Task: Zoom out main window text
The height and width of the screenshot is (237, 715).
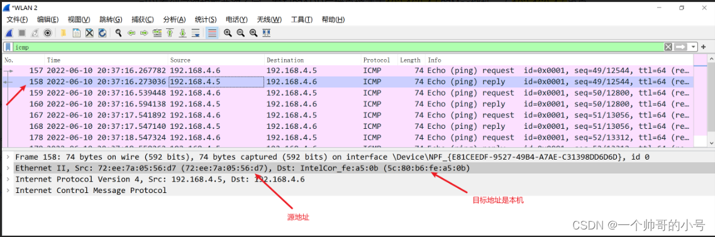Action: pyautogui.click(x=240, y=33)
